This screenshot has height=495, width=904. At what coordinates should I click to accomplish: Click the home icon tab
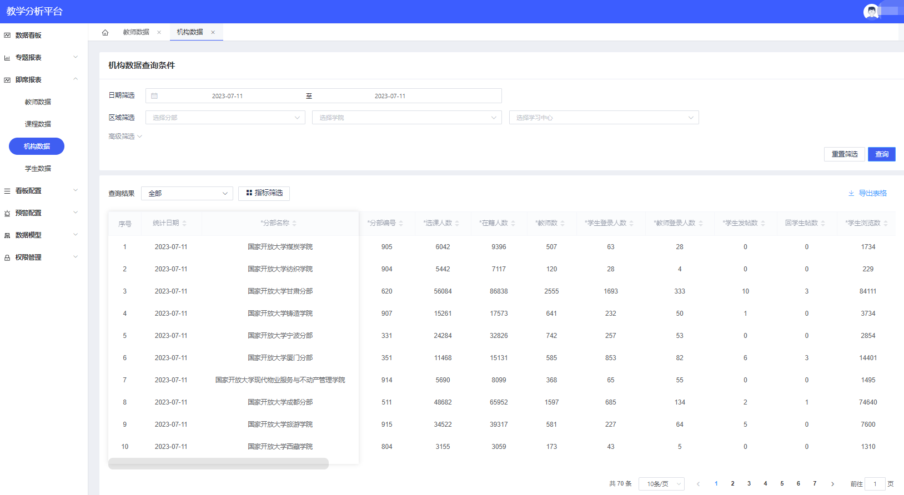coord(105,32)
